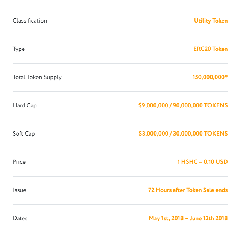Select the May 1st, 2018 start date

click(x=166, y=218)
